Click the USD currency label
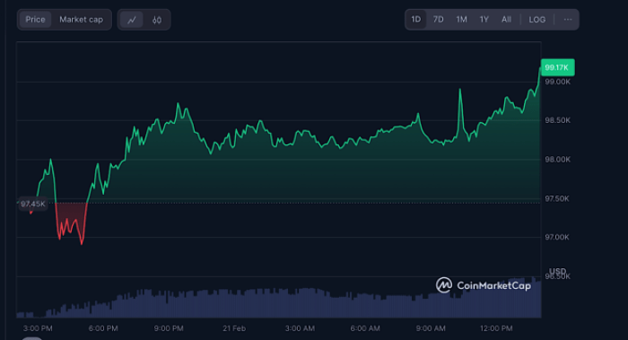Viewport: 628px width, 340px height. point(557,271)
